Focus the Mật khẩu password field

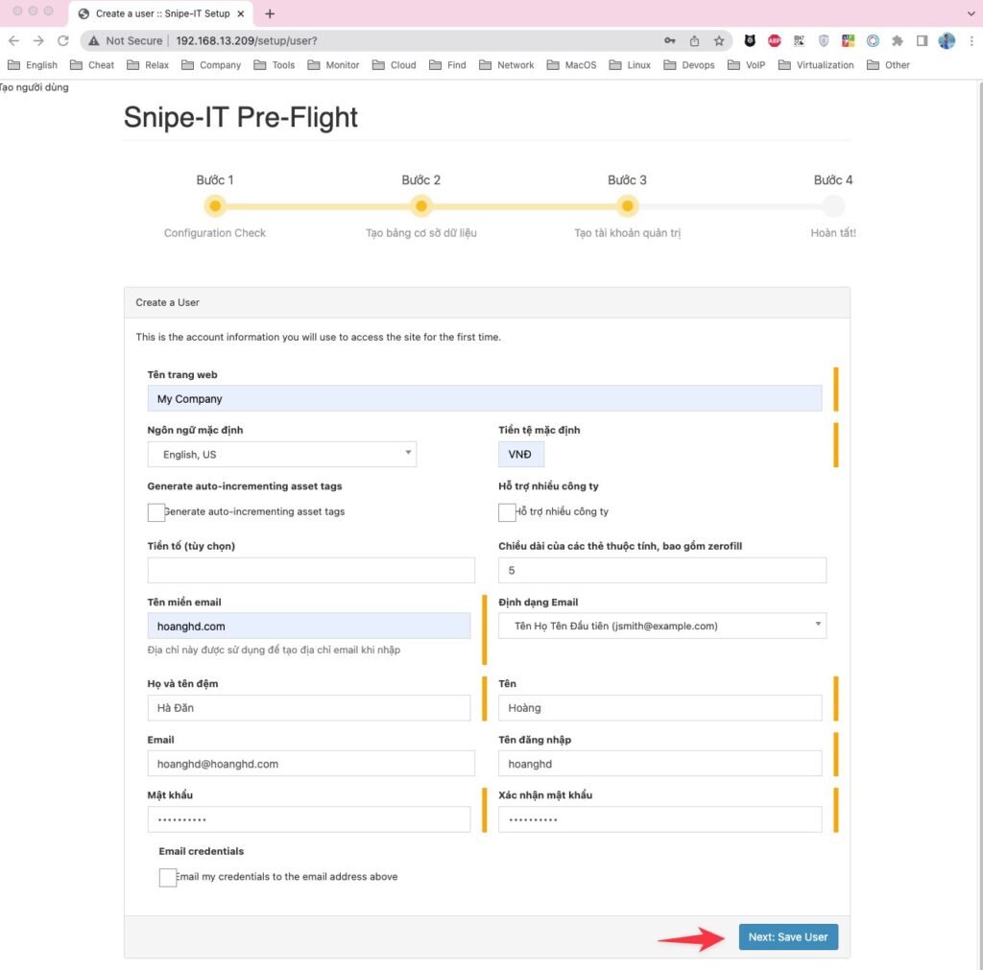coord(309,819)
